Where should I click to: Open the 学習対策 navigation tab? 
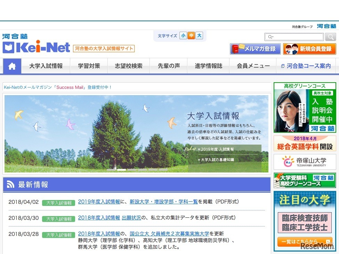[x=89, y=66]
